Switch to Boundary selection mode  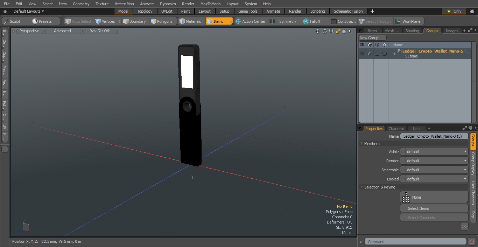pyautogui.click(x=134, y=21)
